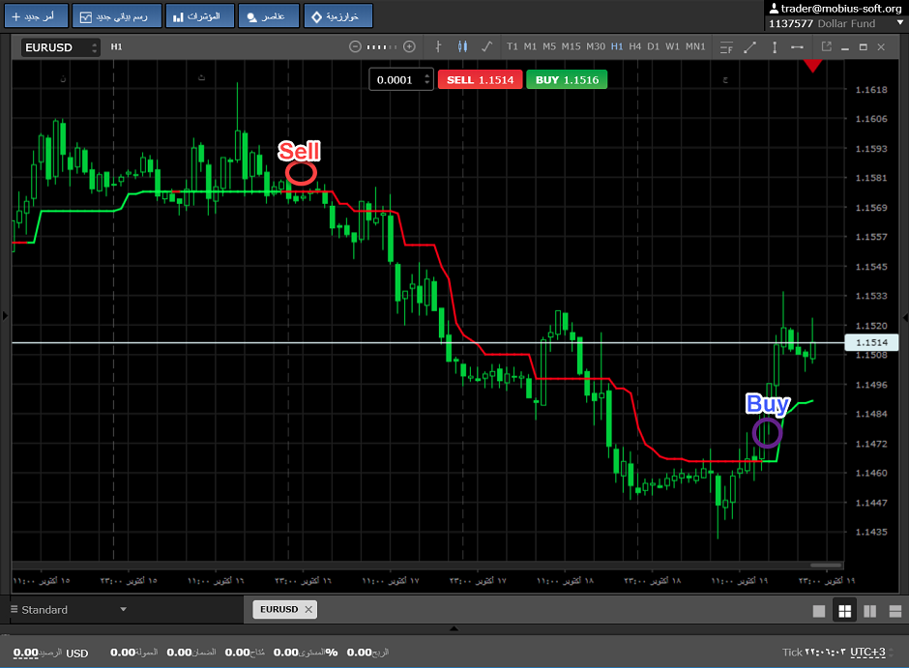Switch to bar chart type
Image resolution: width=909 pixels, height=668 pixels.
438,46
